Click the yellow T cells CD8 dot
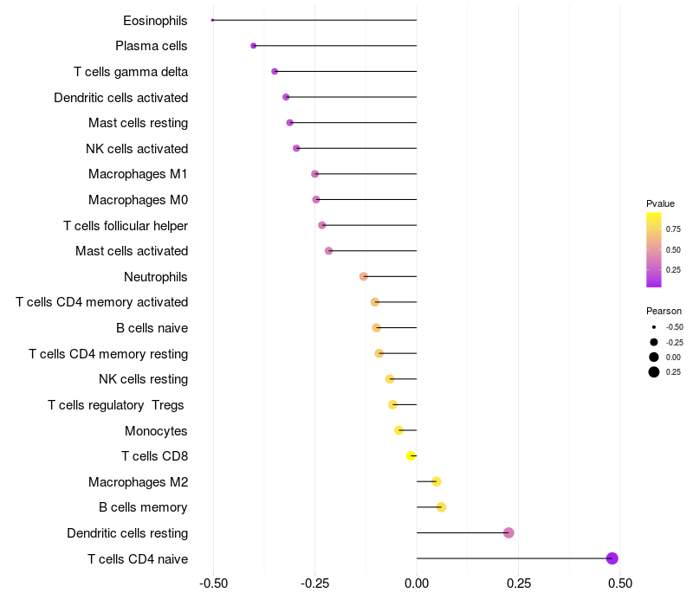693x606 pixels. [411, 455]
